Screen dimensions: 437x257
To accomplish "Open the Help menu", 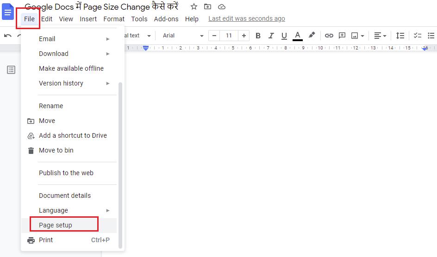I will point(192,19).
